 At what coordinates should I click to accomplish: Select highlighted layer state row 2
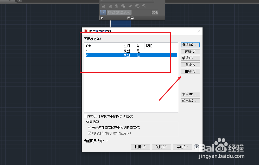coord(131,55)
